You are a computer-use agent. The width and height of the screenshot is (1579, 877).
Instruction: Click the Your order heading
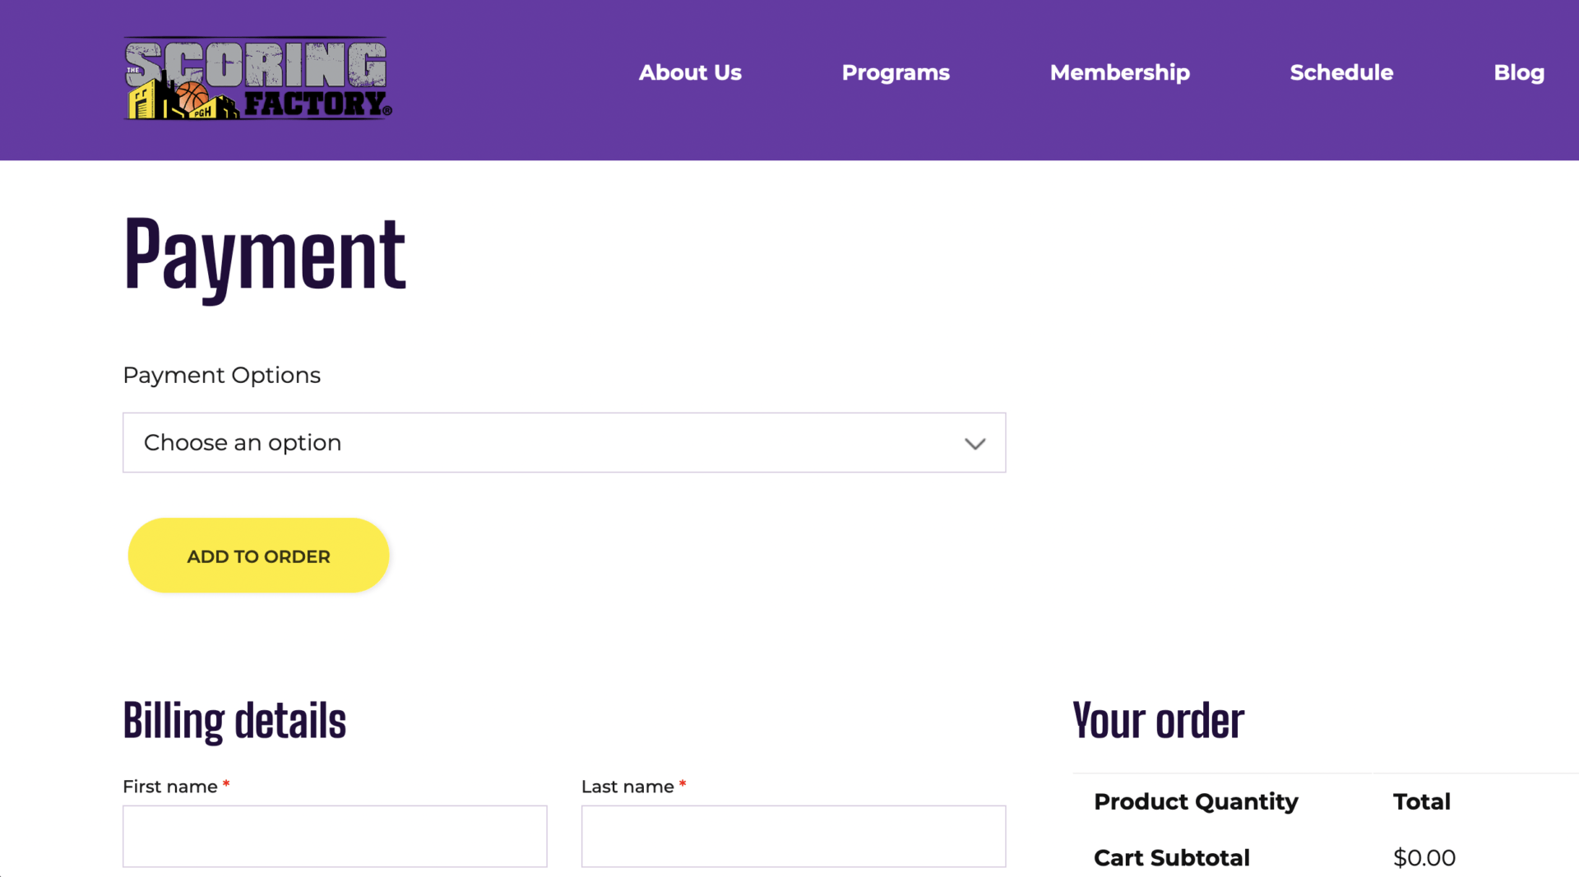pos(1158,721)
